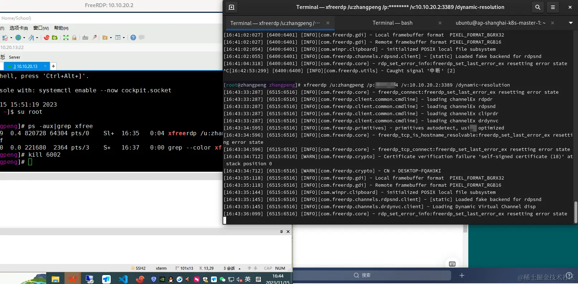Click the keyboard mapping icon

click(85, 38)
